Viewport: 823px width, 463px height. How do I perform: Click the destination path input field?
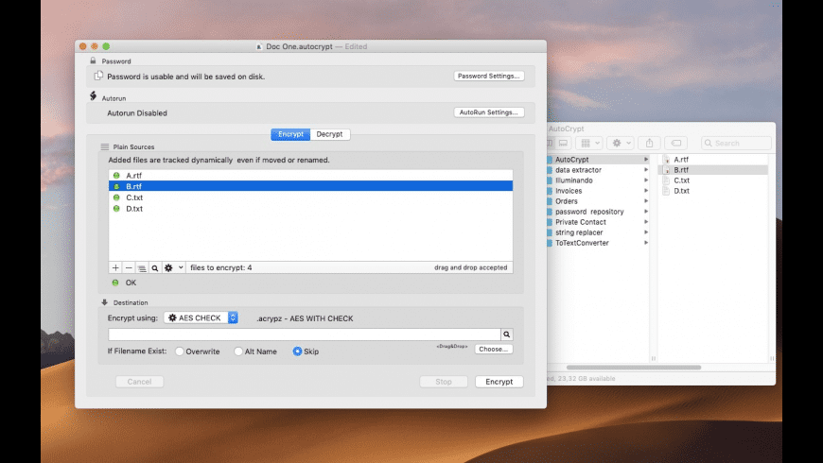[305, 334]
